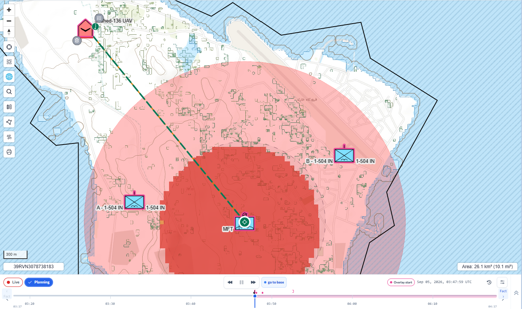Toggle Planning mode

[39, 282]
